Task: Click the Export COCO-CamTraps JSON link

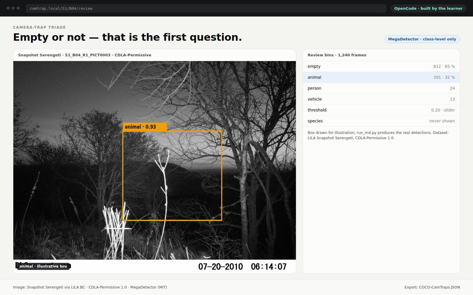Action: [x=432, y=287]
